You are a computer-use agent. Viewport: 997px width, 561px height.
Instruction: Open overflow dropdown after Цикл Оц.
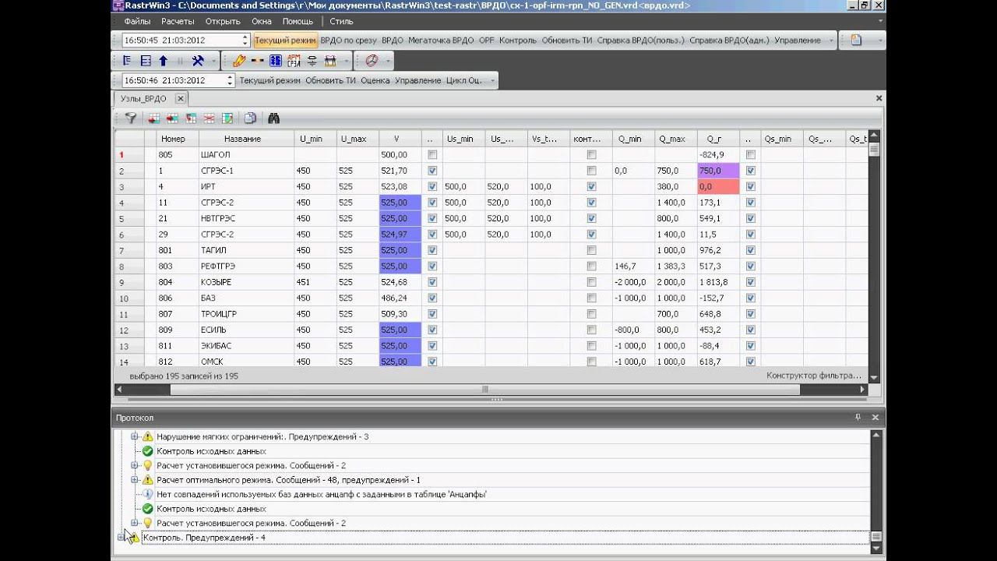(491, 80)
